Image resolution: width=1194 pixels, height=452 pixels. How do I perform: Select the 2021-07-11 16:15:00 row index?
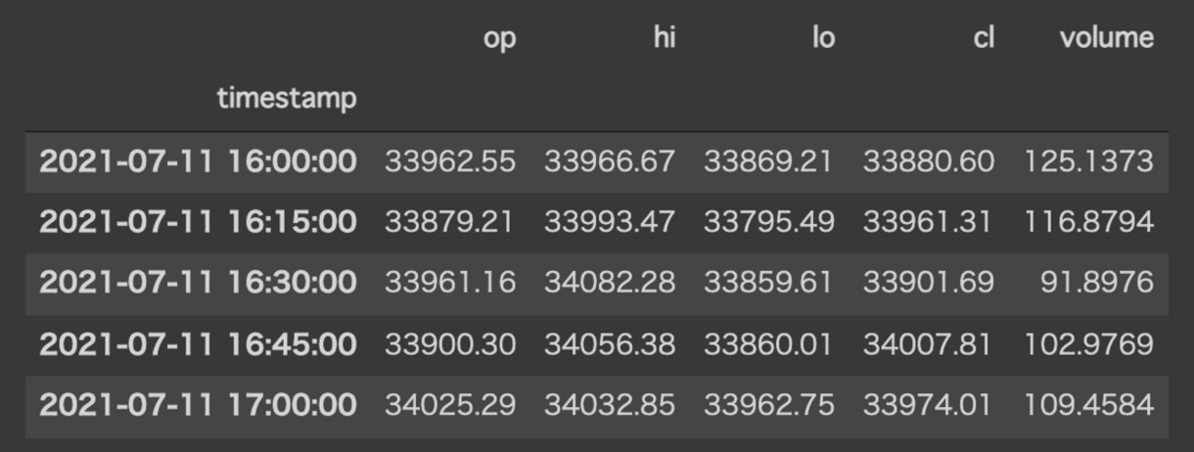(x=197, y=221)
